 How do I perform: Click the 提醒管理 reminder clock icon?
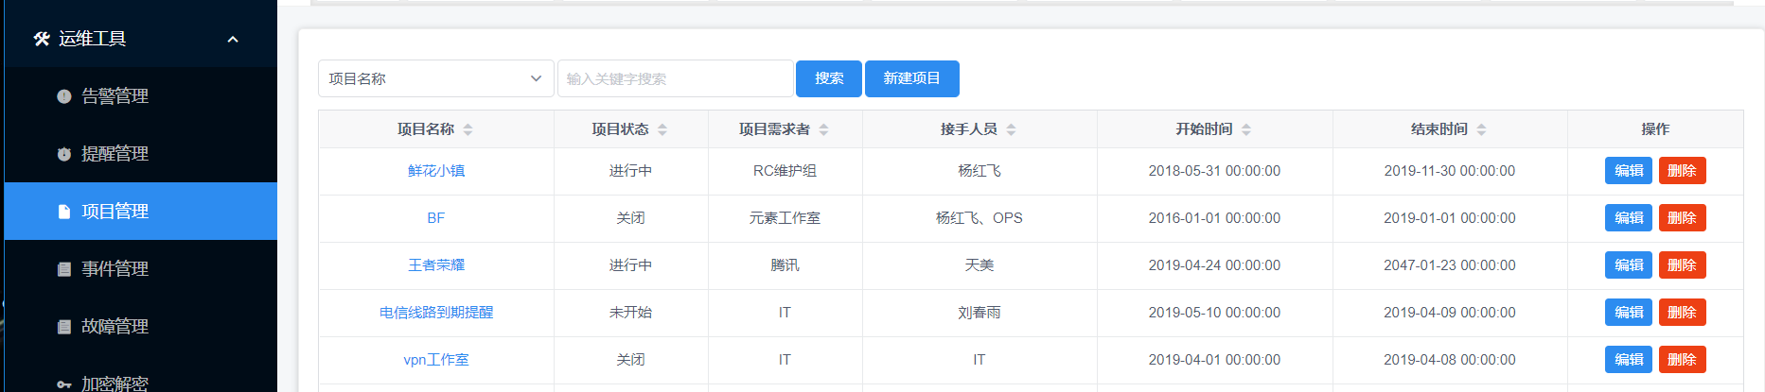coord(64,154)
